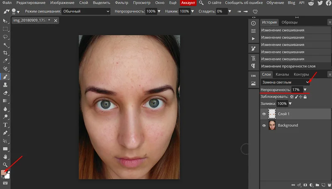
Task: Select the Move tool
Action: (x=5, y=21)
